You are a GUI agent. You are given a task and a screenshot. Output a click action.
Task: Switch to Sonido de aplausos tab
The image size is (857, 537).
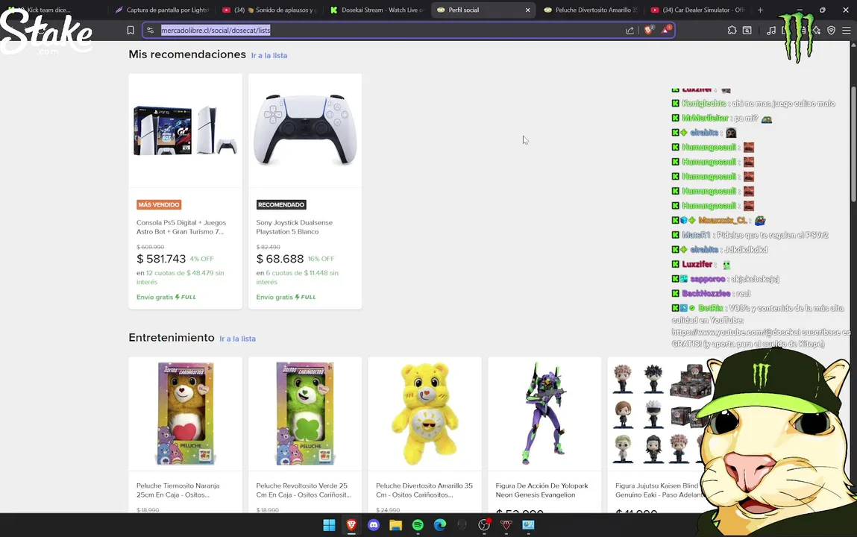point(269,10)
